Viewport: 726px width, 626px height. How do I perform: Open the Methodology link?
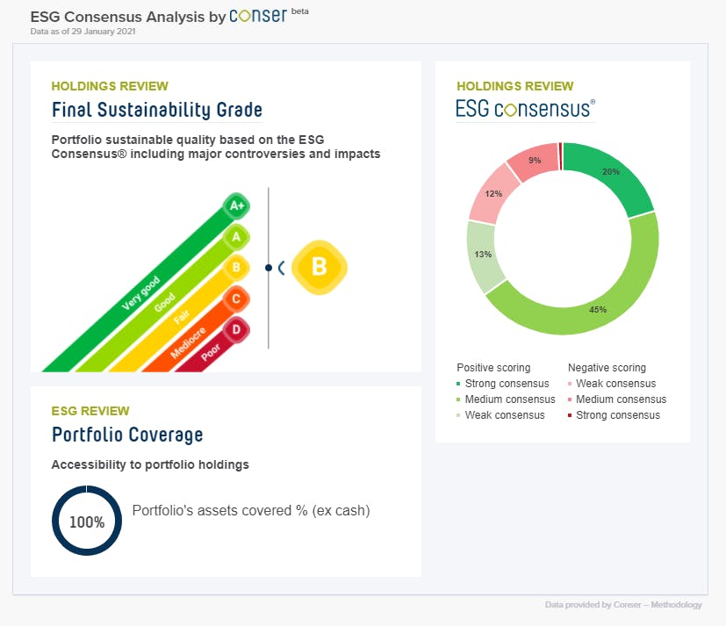677,605
